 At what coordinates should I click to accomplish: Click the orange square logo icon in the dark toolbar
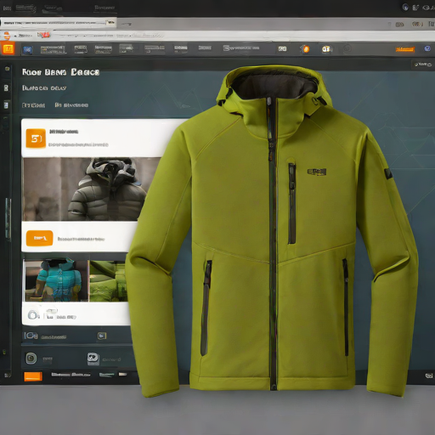point(8,48)
